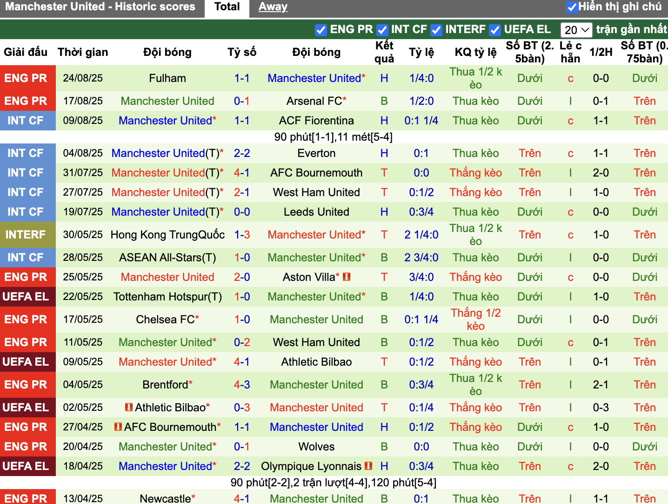Open Fulham team link in 24/08/25 row

pyautogui.click(x=167, y=78)
